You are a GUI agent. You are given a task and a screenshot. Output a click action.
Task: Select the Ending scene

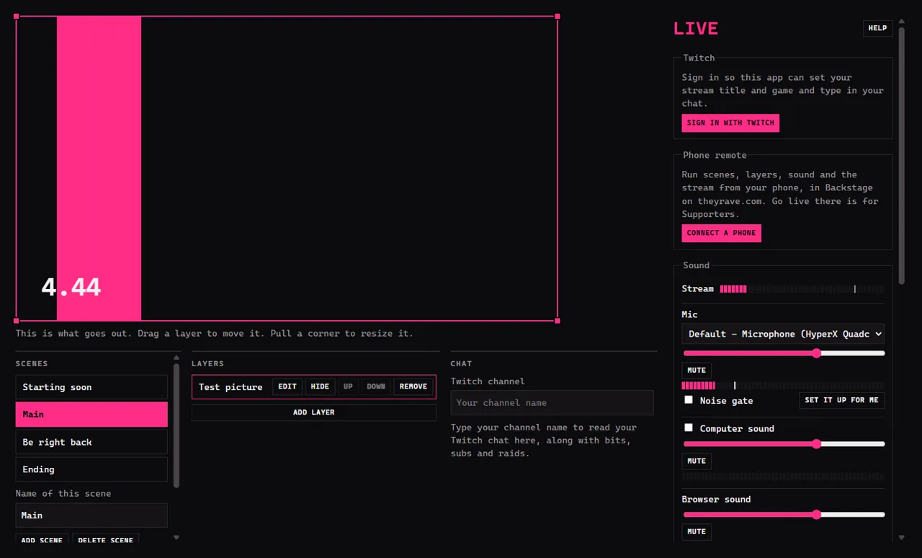click(x=91, y=469)
